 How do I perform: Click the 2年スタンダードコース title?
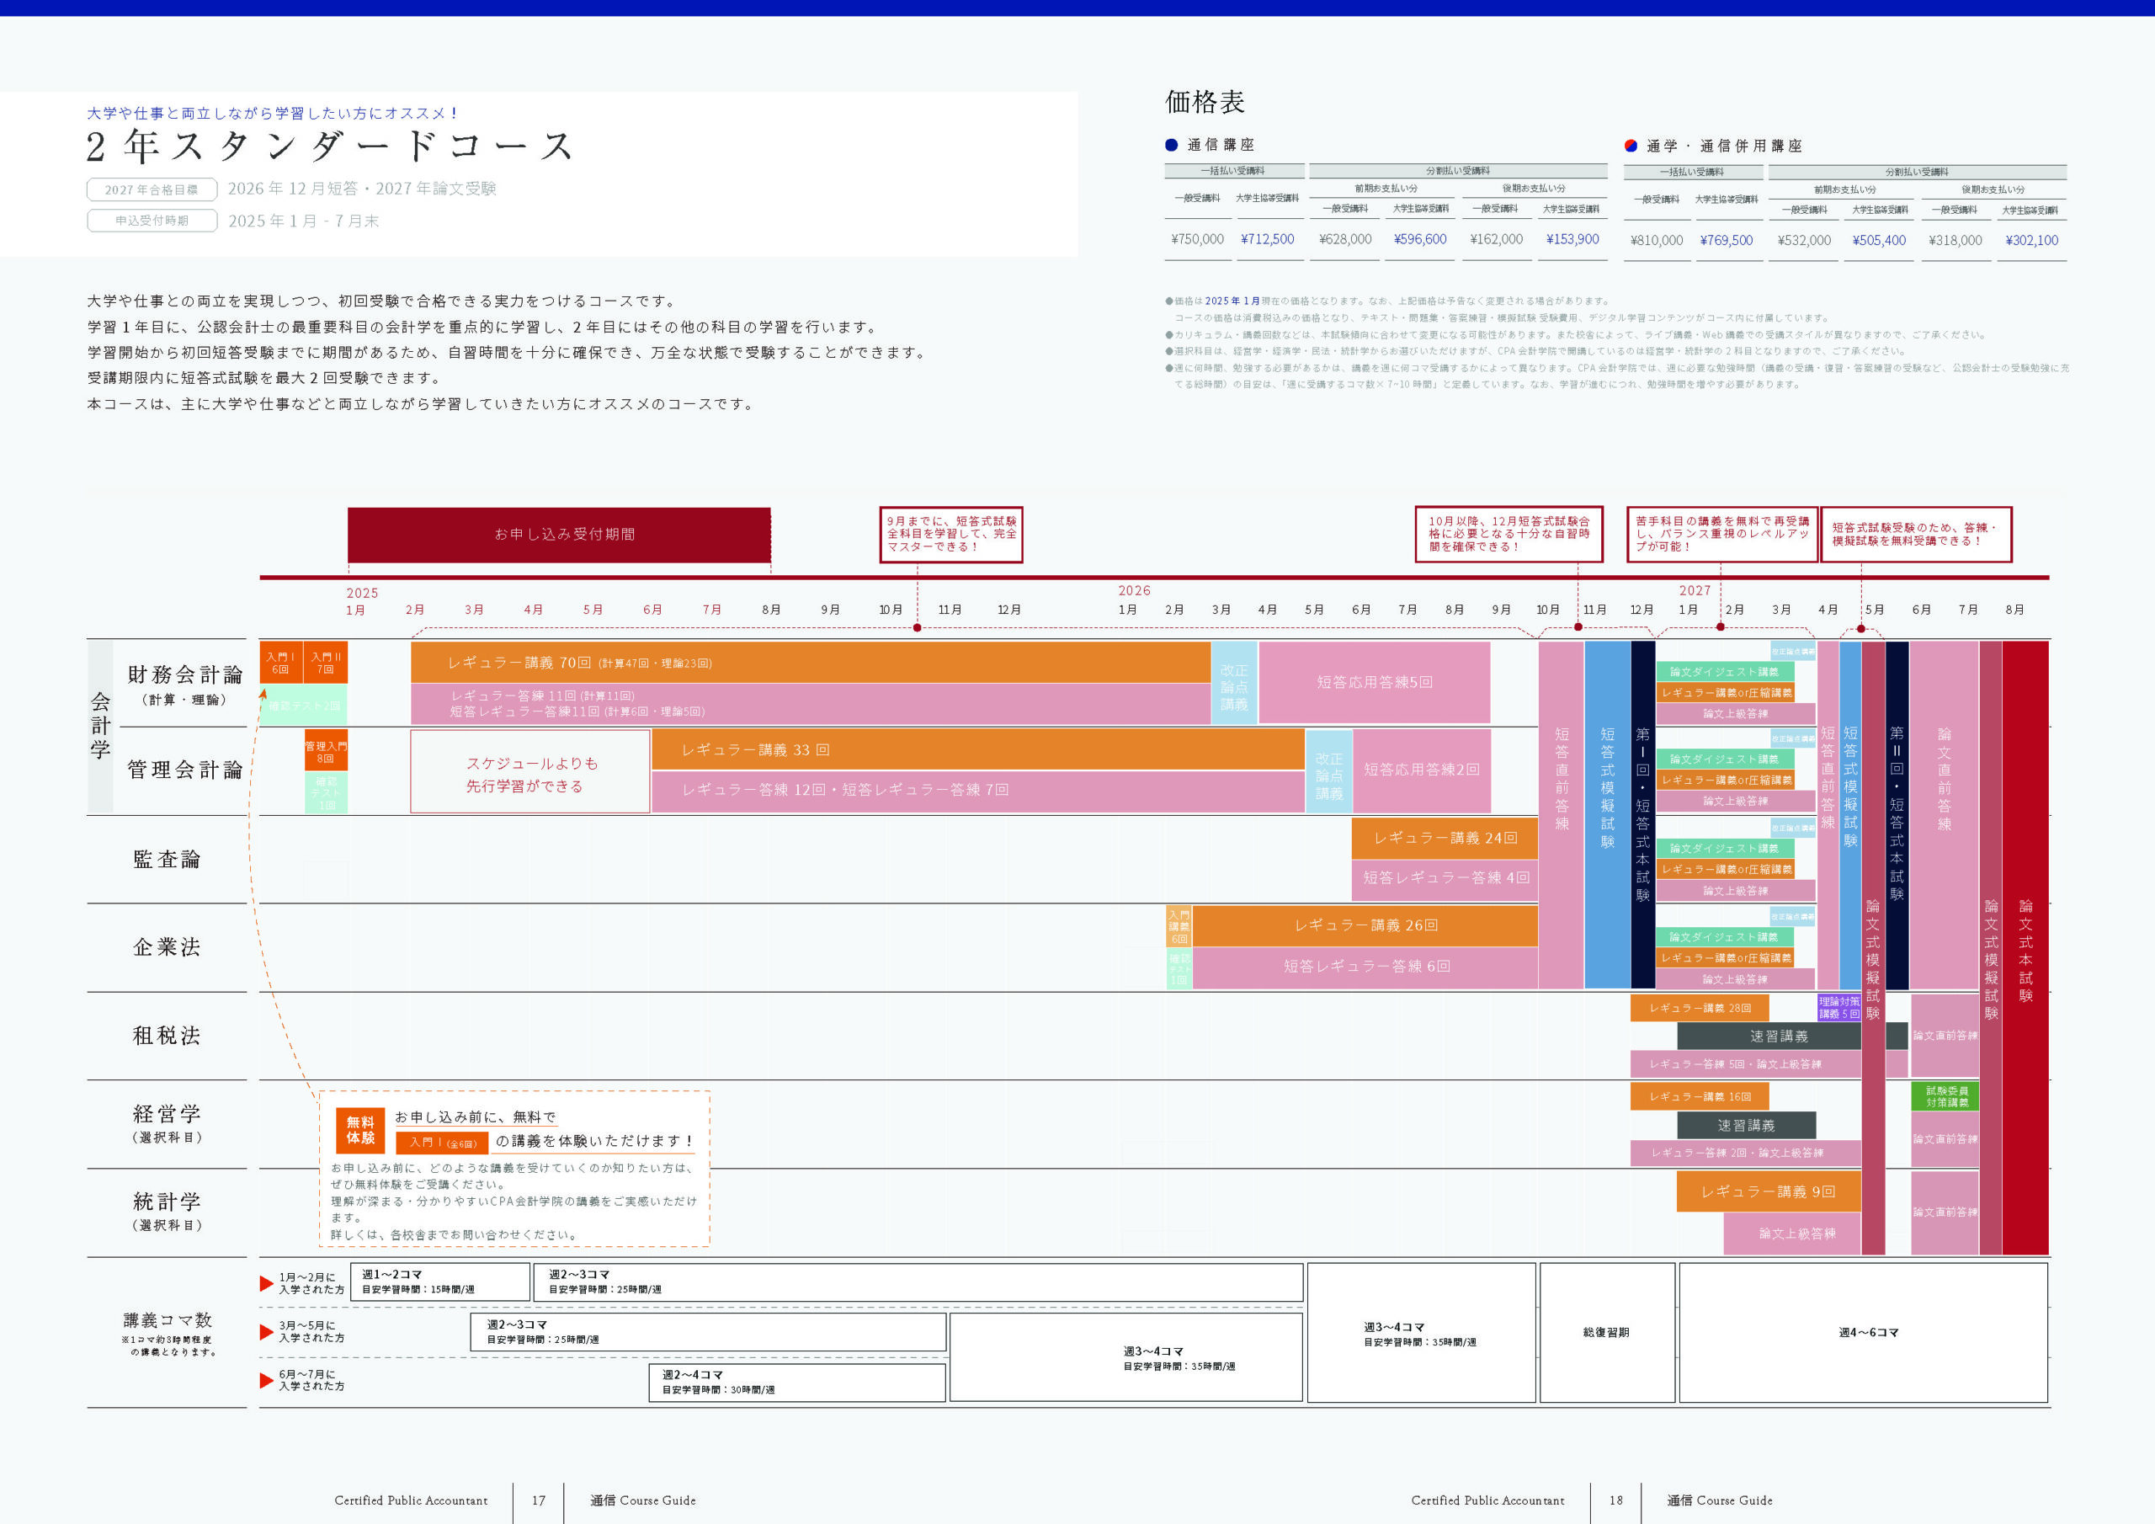click(329, 147)
